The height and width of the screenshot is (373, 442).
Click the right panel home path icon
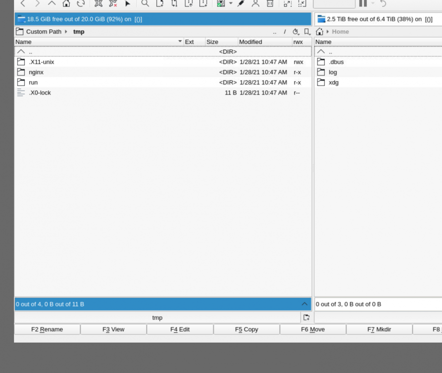click(x=319, y=31)
